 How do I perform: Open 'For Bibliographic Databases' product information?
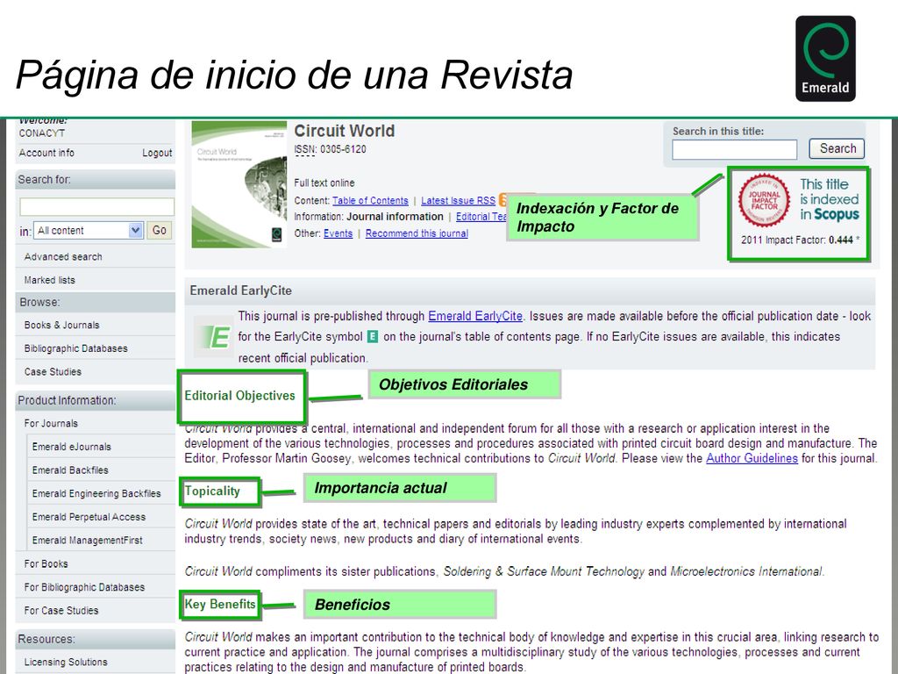pos(84,587)
